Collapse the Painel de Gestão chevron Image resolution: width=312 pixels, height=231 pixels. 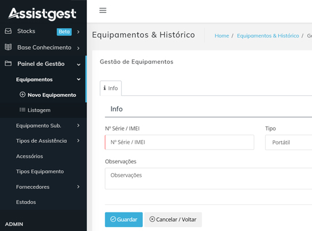[x=79, y=65]
